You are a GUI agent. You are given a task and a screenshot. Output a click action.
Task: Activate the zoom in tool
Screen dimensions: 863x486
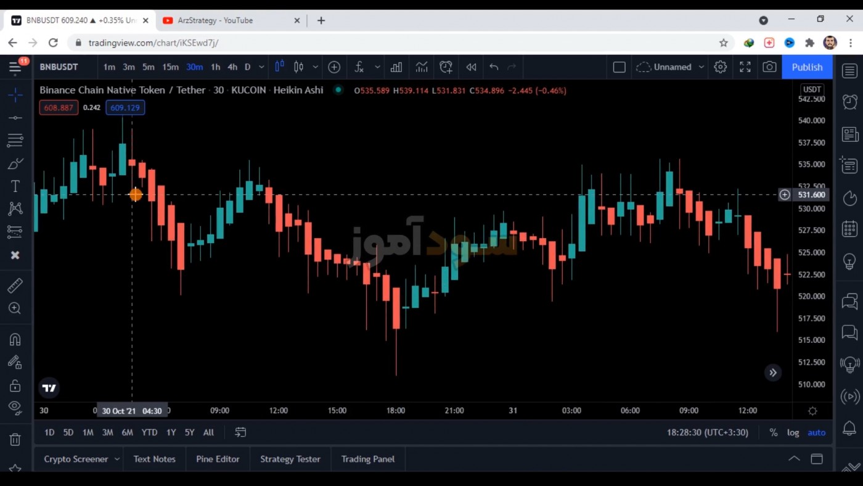15,308
